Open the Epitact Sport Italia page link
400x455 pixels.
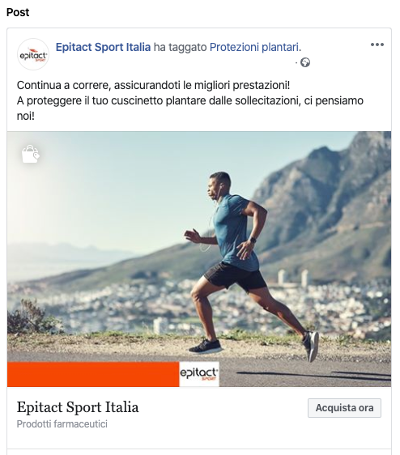pyautogui.click(x=103, y=47)
